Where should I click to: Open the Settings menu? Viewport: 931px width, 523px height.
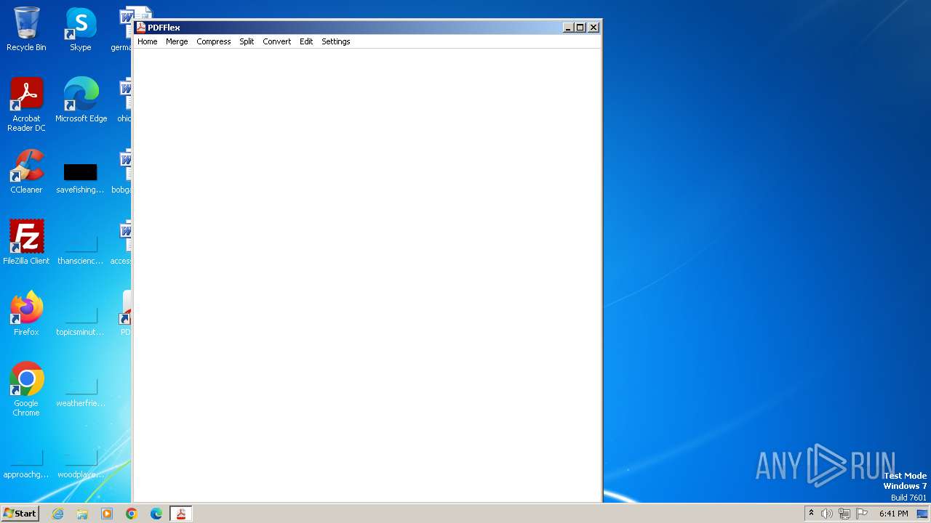click(x=336, y=41)
